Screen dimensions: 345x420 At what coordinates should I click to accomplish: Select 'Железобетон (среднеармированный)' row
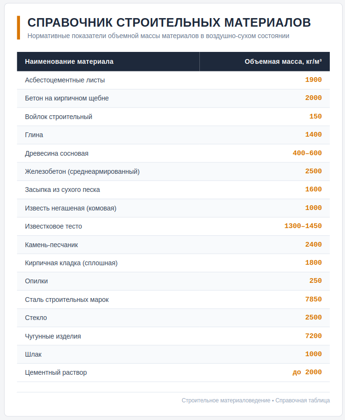[173, 171]
